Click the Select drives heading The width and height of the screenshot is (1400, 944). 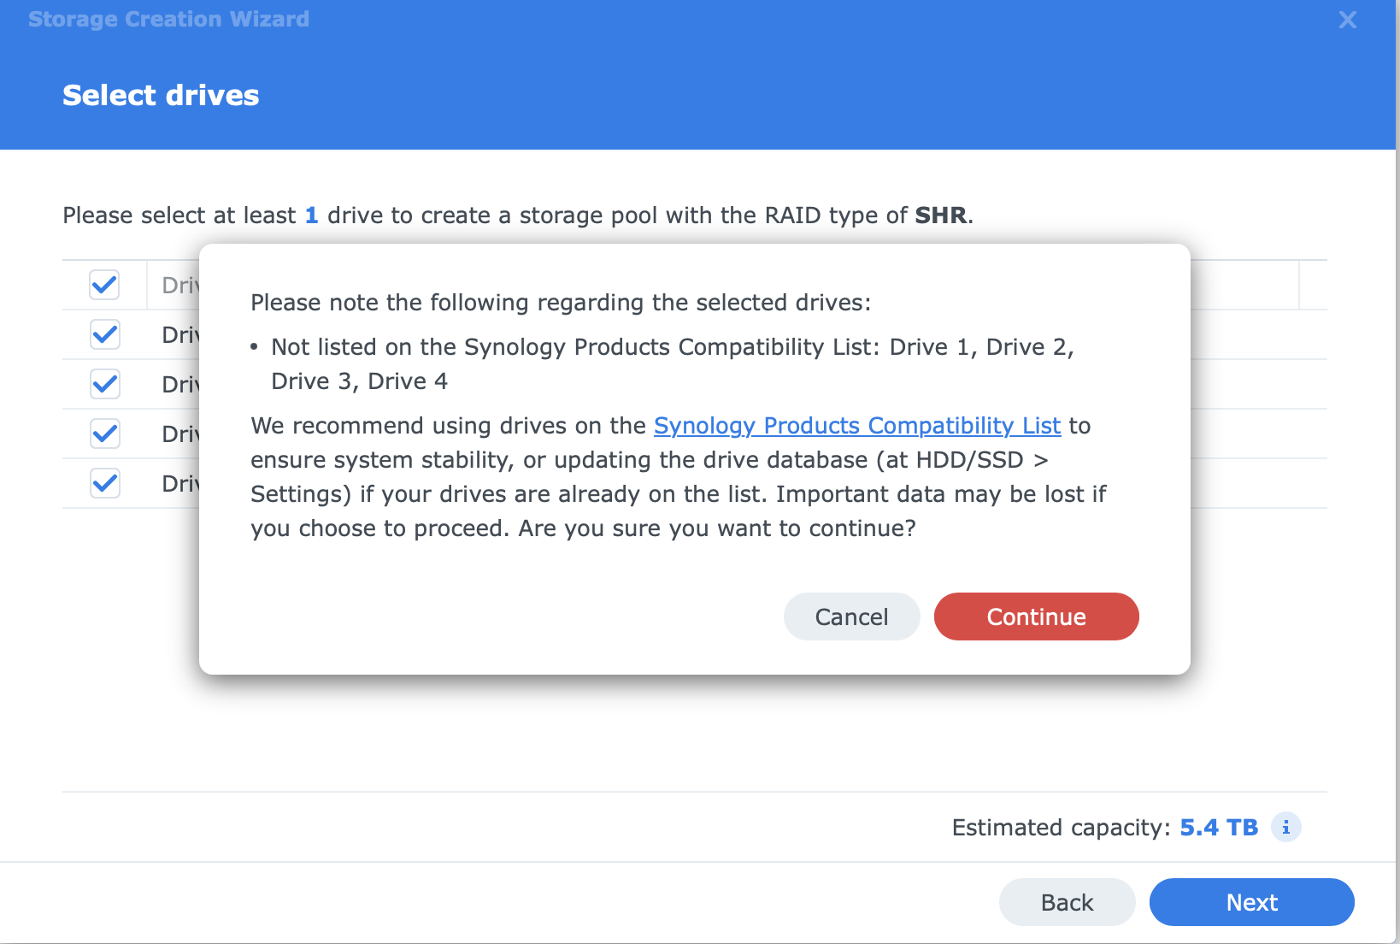161,95
